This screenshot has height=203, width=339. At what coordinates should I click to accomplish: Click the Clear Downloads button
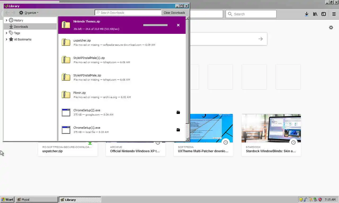174,13
